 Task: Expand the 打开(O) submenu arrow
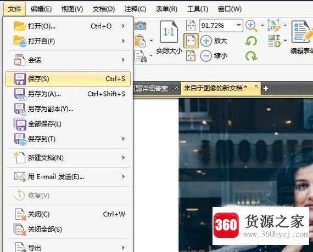pos(124,26)
